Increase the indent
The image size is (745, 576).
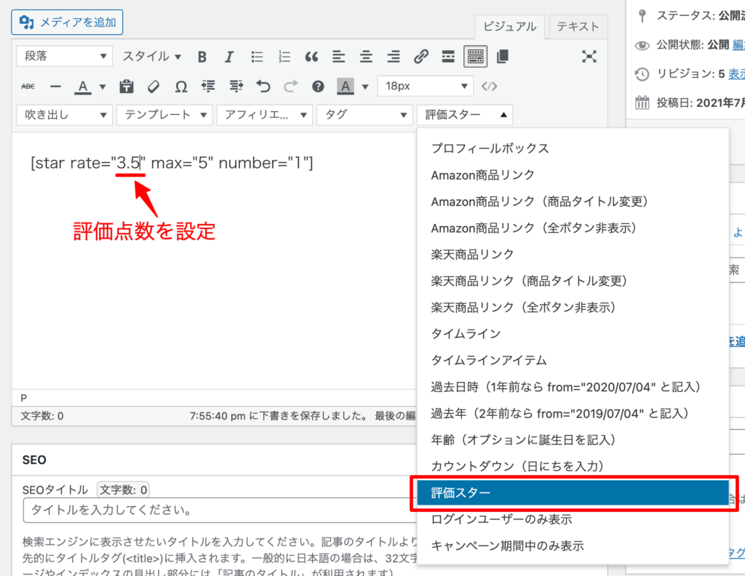tap(236, 87)
